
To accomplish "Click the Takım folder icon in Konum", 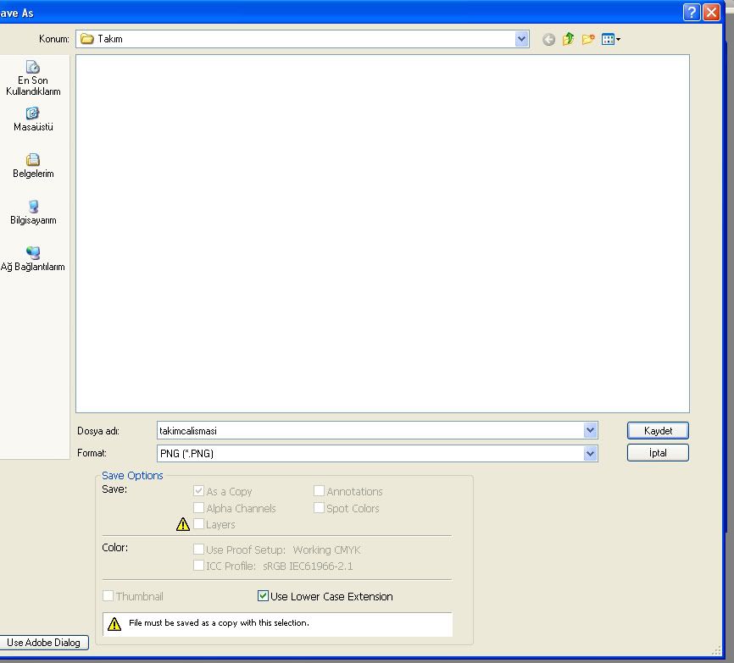I will coord(87,39).
